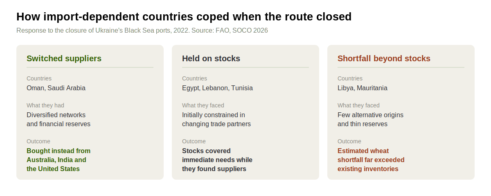
Task: Select 'Libya, Mauritania' country text
Action: [363, 88]
